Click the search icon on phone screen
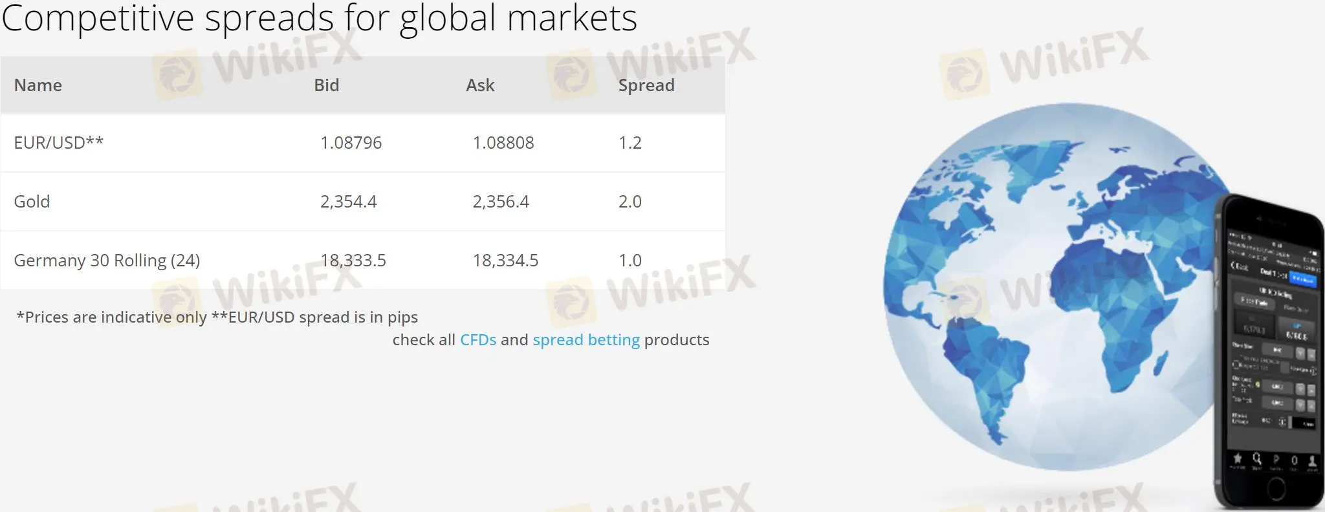 pos(1256,459)
